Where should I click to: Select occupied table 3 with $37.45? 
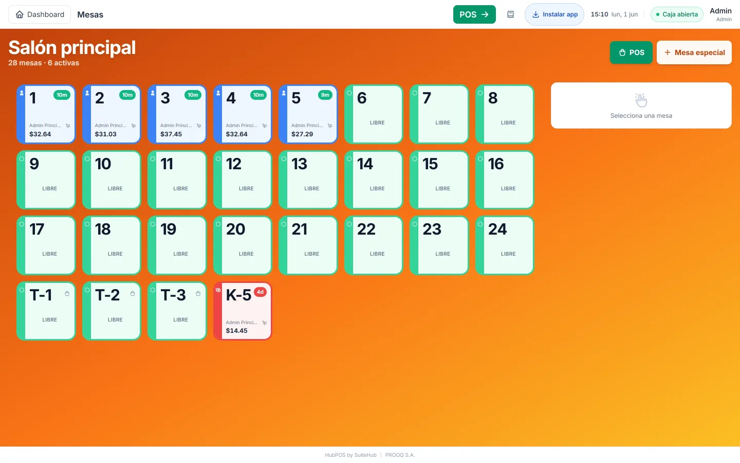[177, 114]
